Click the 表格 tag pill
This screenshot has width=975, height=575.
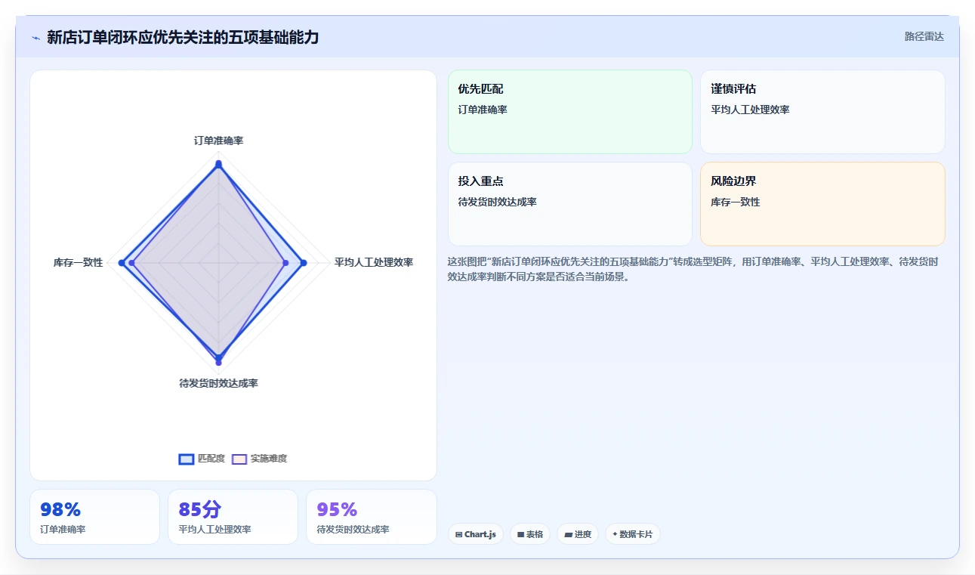click(x=530, y=534)
